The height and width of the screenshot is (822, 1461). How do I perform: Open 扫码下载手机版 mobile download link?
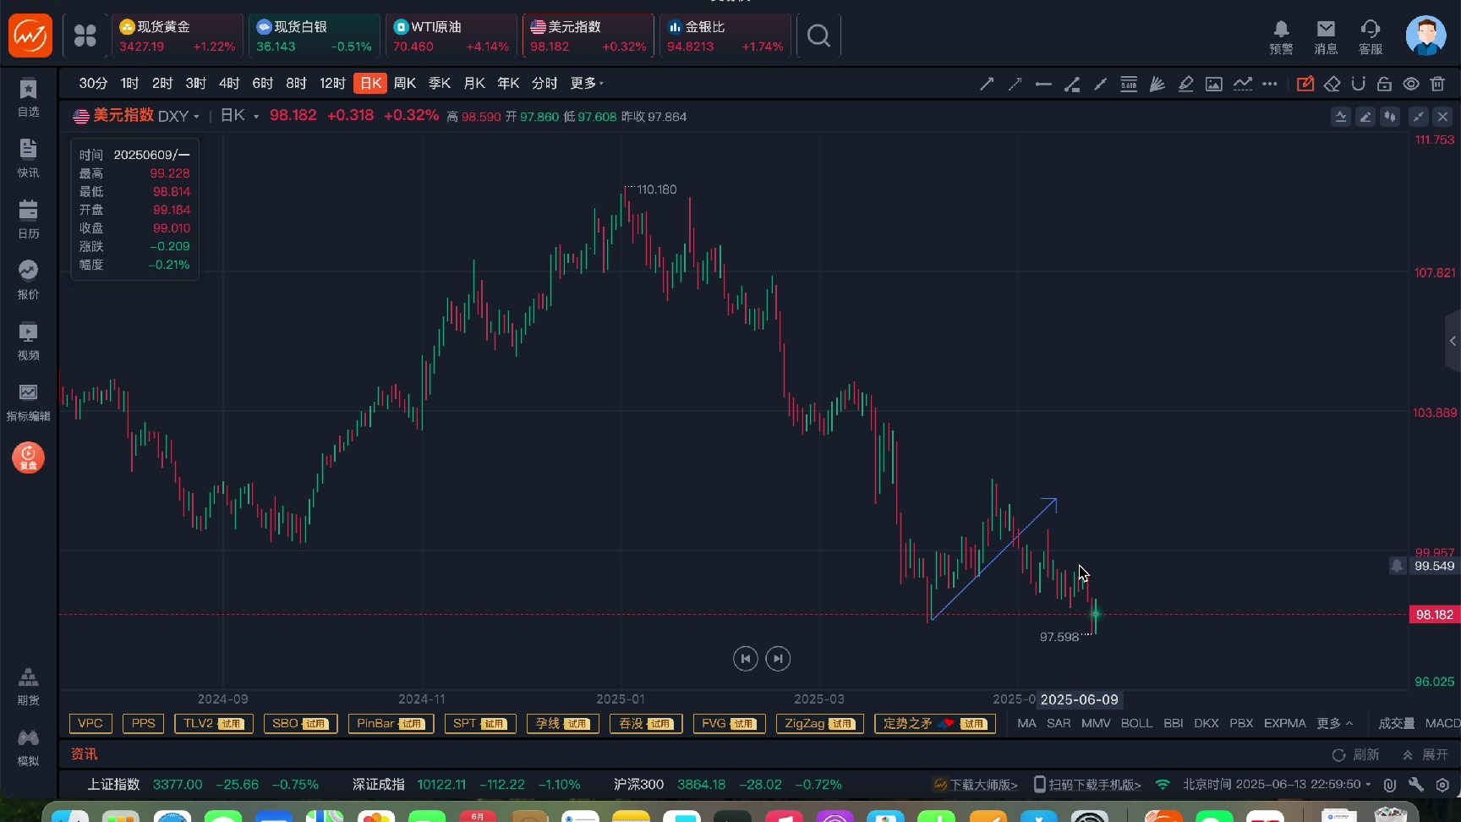tap(1087, 785)
